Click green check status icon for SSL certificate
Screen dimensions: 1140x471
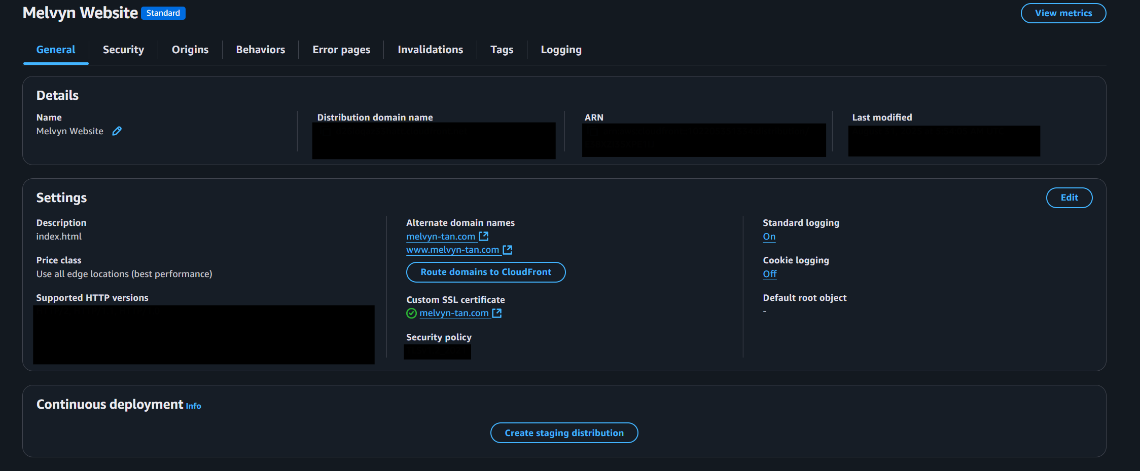pos(412,313)
